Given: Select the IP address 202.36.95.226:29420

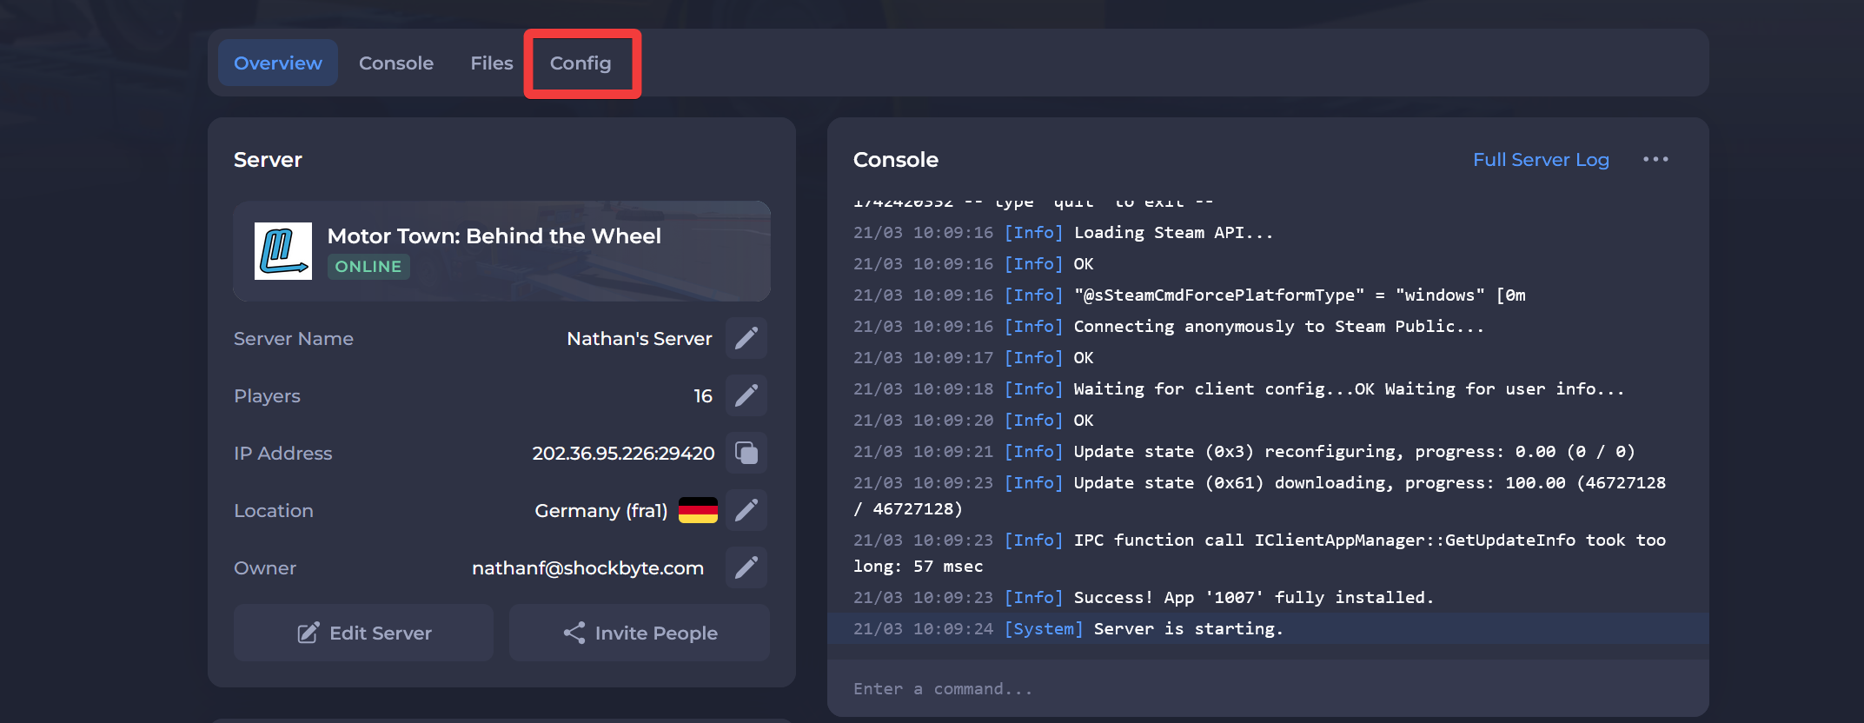Looking at the screenshot, I should (x=623, y=453).
